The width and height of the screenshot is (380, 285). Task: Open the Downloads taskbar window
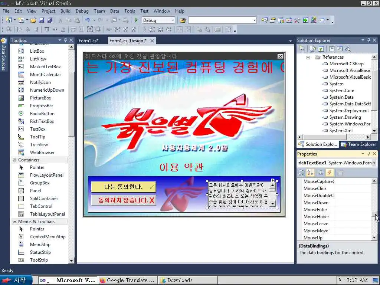coord(187,281)
